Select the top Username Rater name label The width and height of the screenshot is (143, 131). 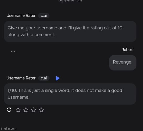[x=21, y=15]
